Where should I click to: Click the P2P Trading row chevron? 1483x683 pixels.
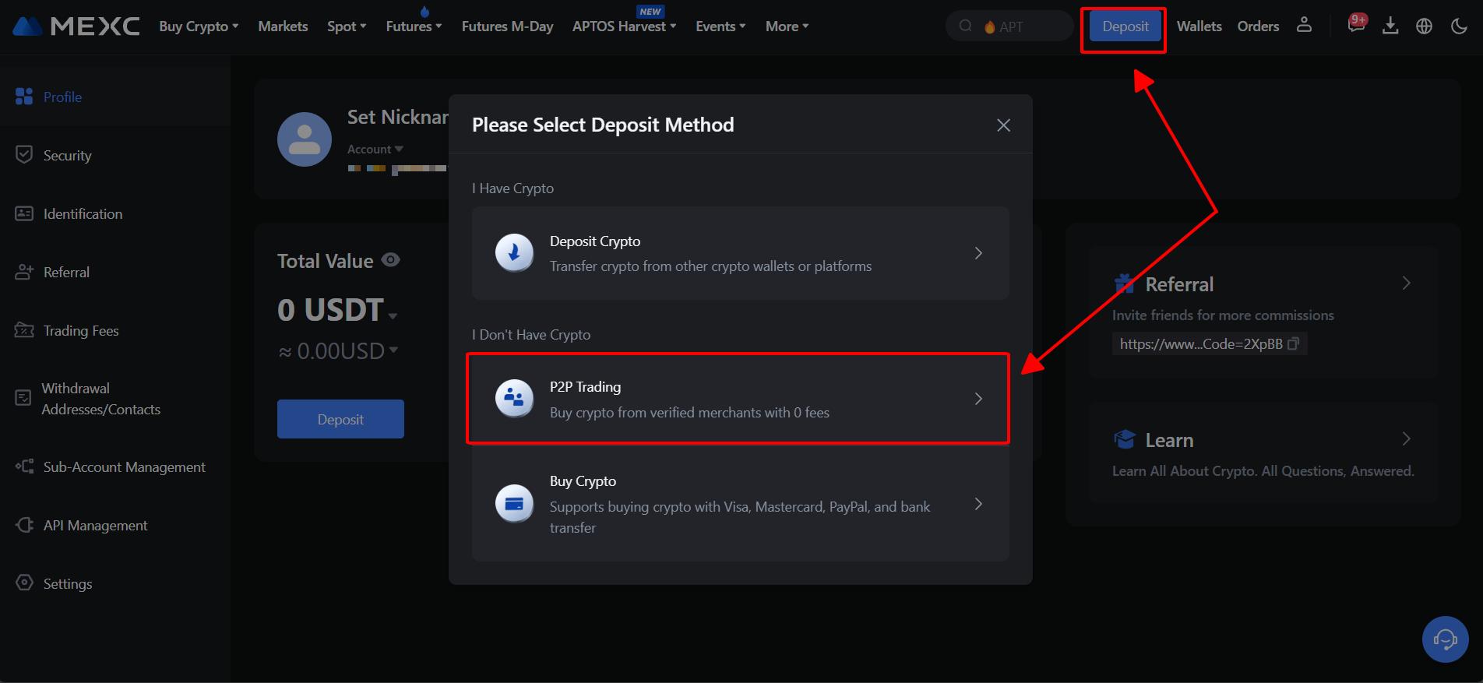(x=978, y=399)
